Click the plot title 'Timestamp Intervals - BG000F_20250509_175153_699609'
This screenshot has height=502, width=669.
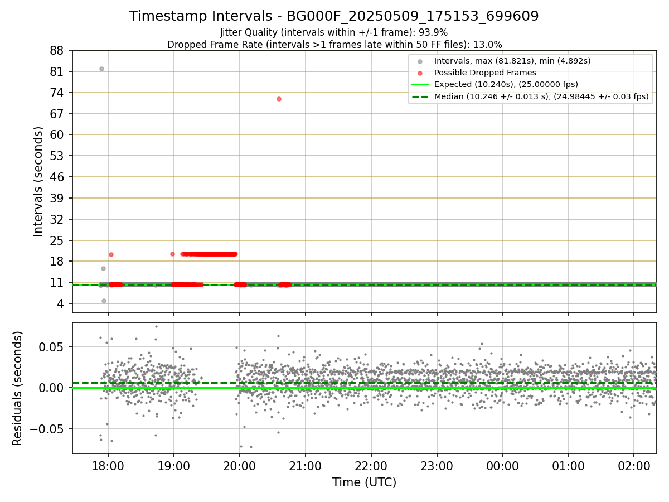pyautogui.click(x=334, y=16)
